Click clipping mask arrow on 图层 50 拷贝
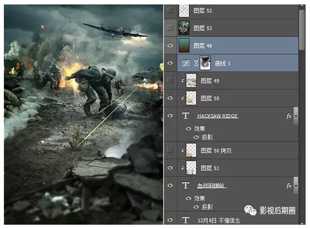310x228 pixels. pos(183,150)
